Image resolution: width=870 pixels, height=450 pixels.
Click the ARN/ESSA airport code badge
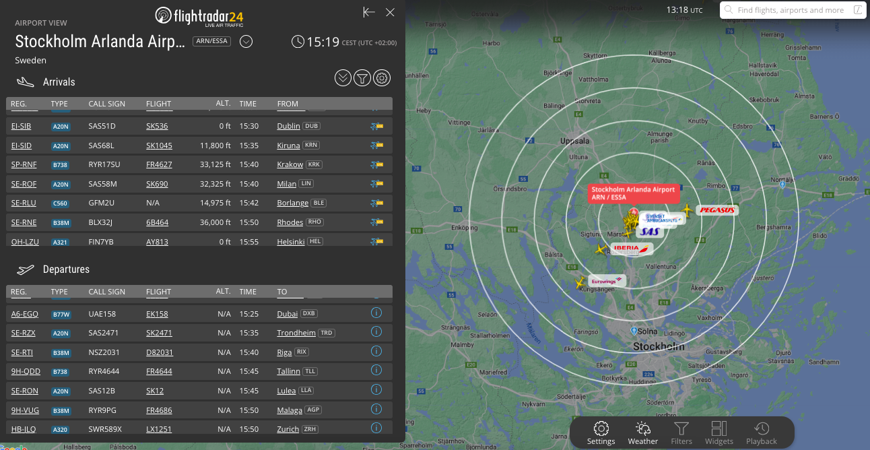tap(211, 41)
